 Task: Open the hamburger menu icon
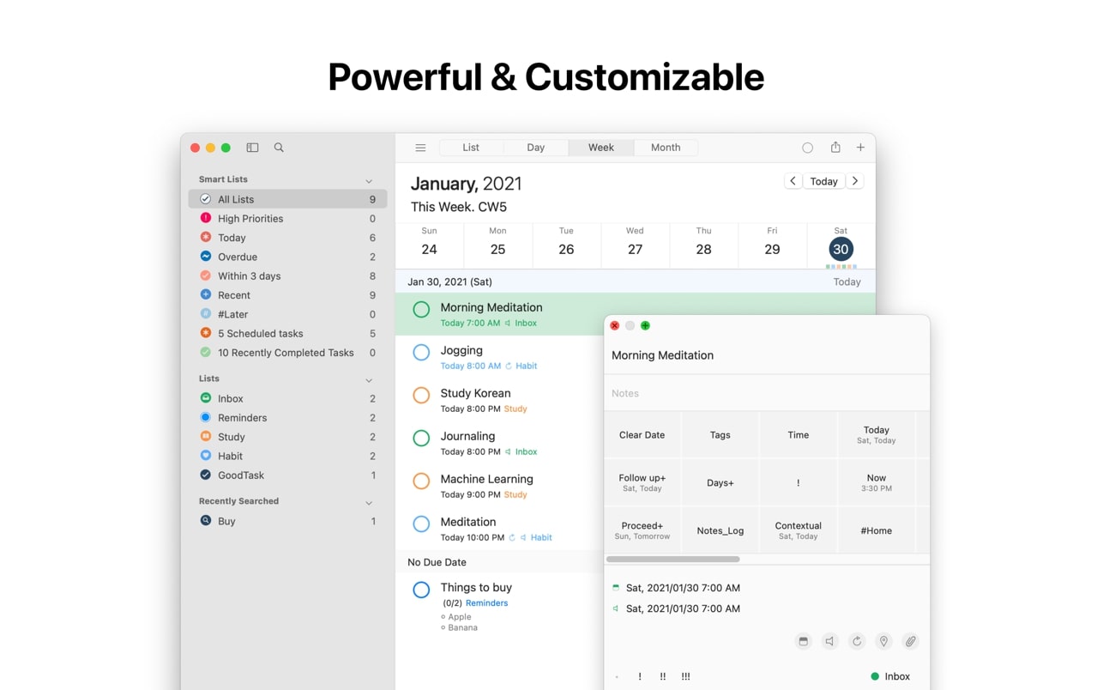pos(420,148)
